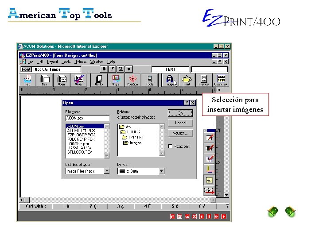Click the Open form toolbar icon
The image size is (319, 239).
coord(62,80)
